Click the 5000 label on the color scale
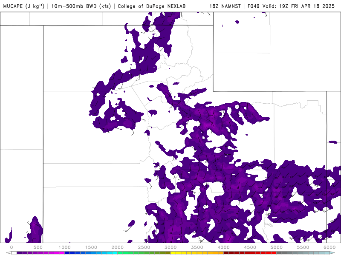 coord(276,247)
